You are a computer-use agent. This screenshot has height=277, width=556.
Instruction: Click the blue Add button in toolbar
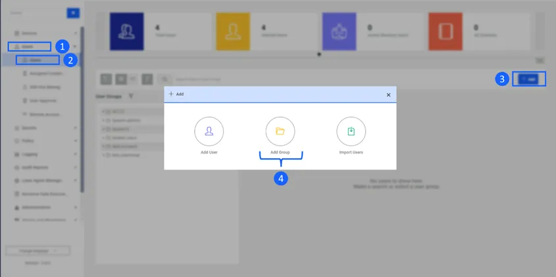(528, 79)
